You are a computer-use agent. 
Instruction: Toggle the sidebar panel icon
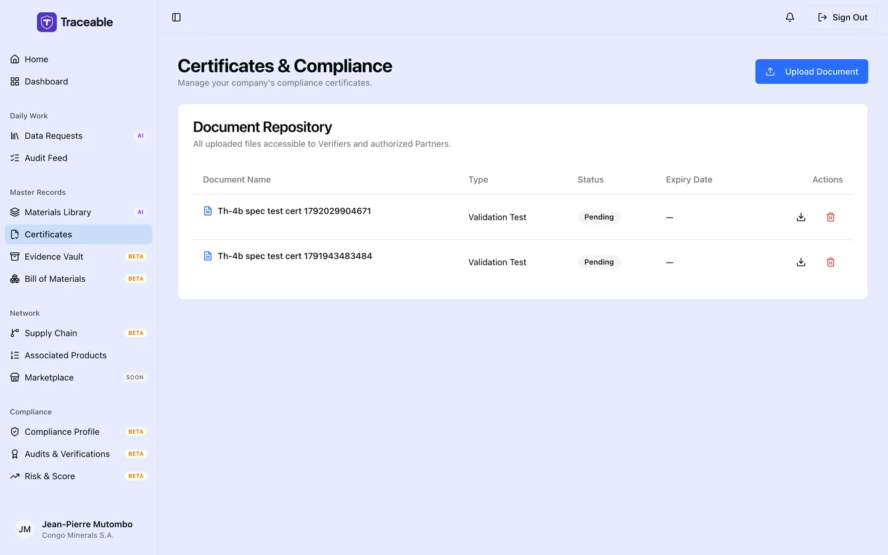(176, 17)
